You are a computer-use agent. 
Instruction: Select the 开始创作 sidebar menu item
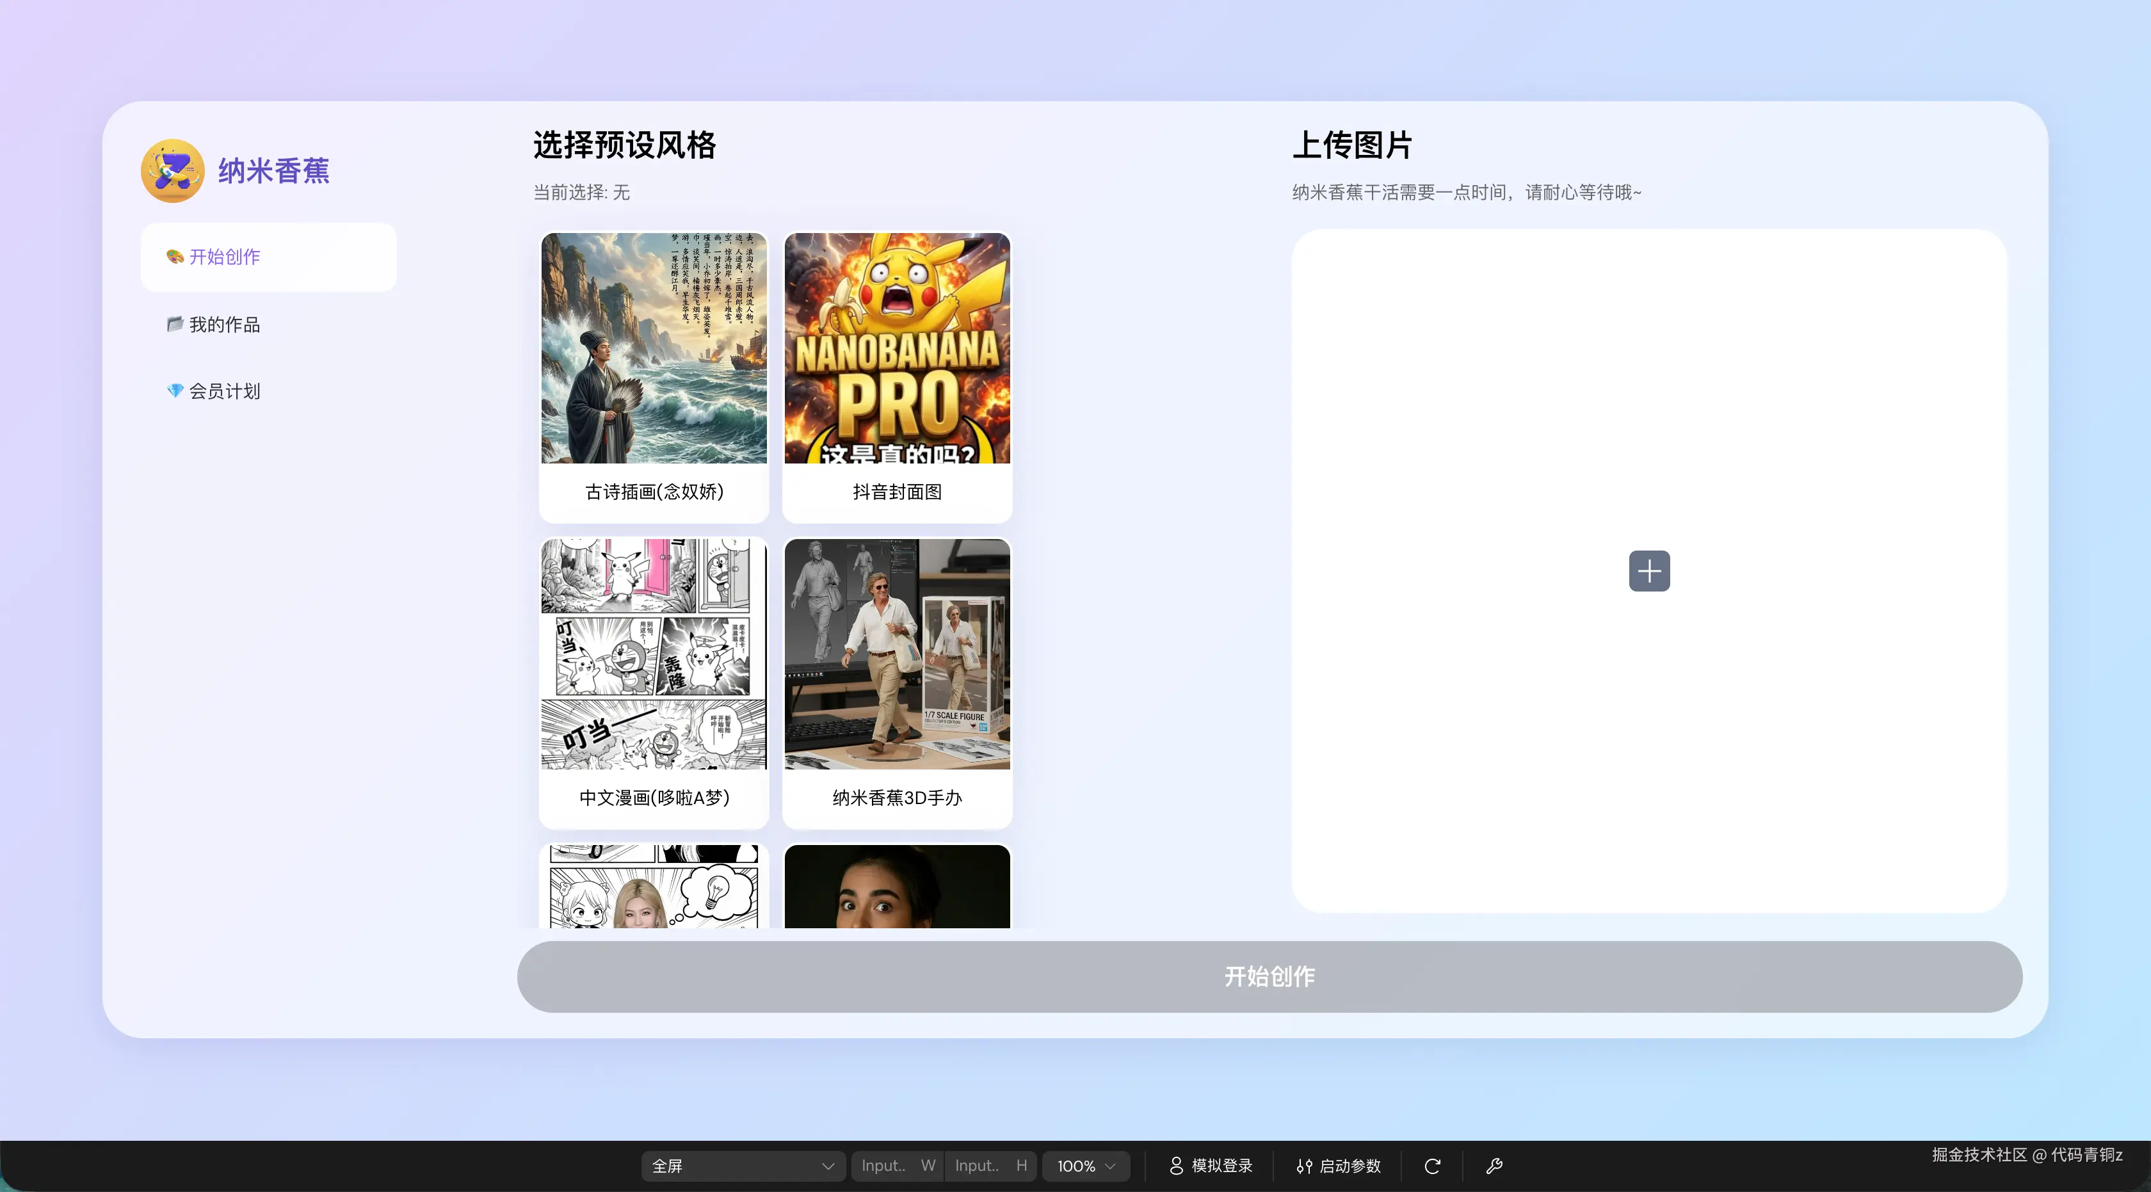(268, 257)
